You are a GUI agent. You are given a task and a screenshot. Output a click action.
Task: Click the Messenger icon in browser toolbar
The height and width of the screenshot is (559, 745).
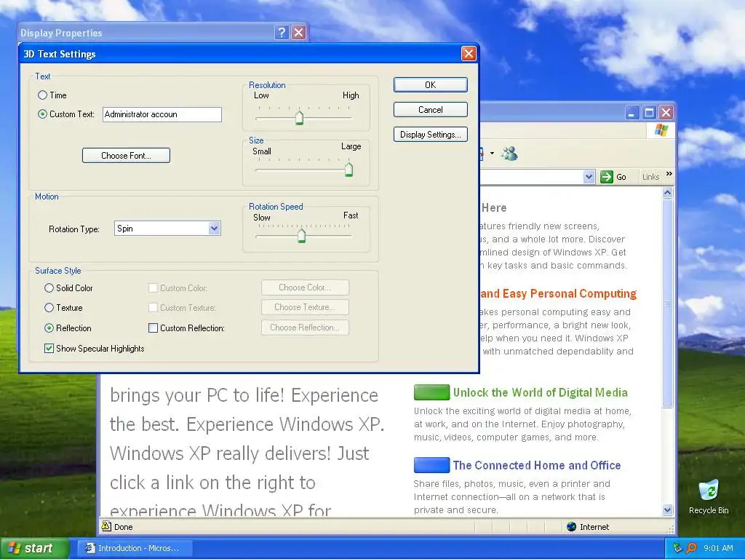509,153
